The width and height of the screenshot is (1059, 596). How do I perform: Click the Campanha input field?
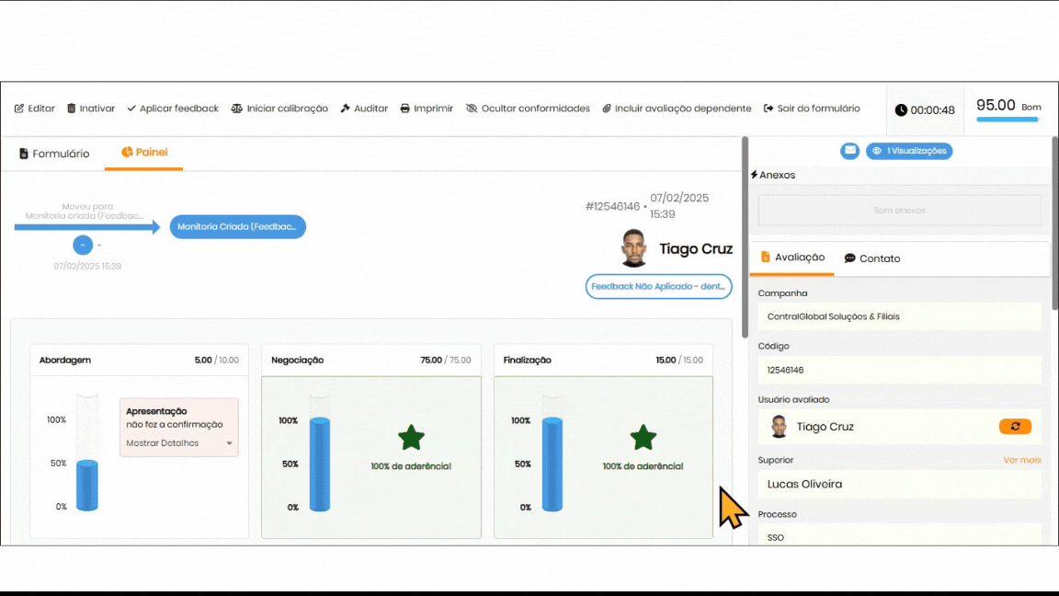tap(899, 316)
